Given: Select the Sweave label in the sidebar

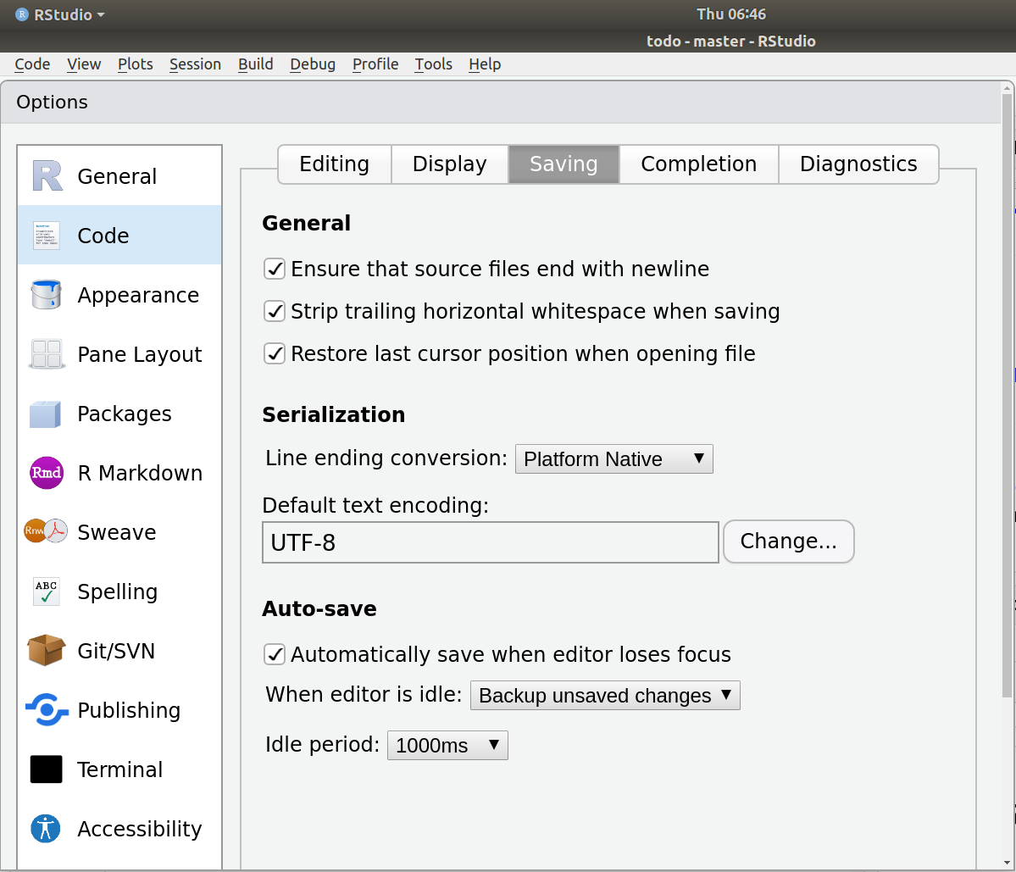Looking at the screenshot, I should 117,532.
